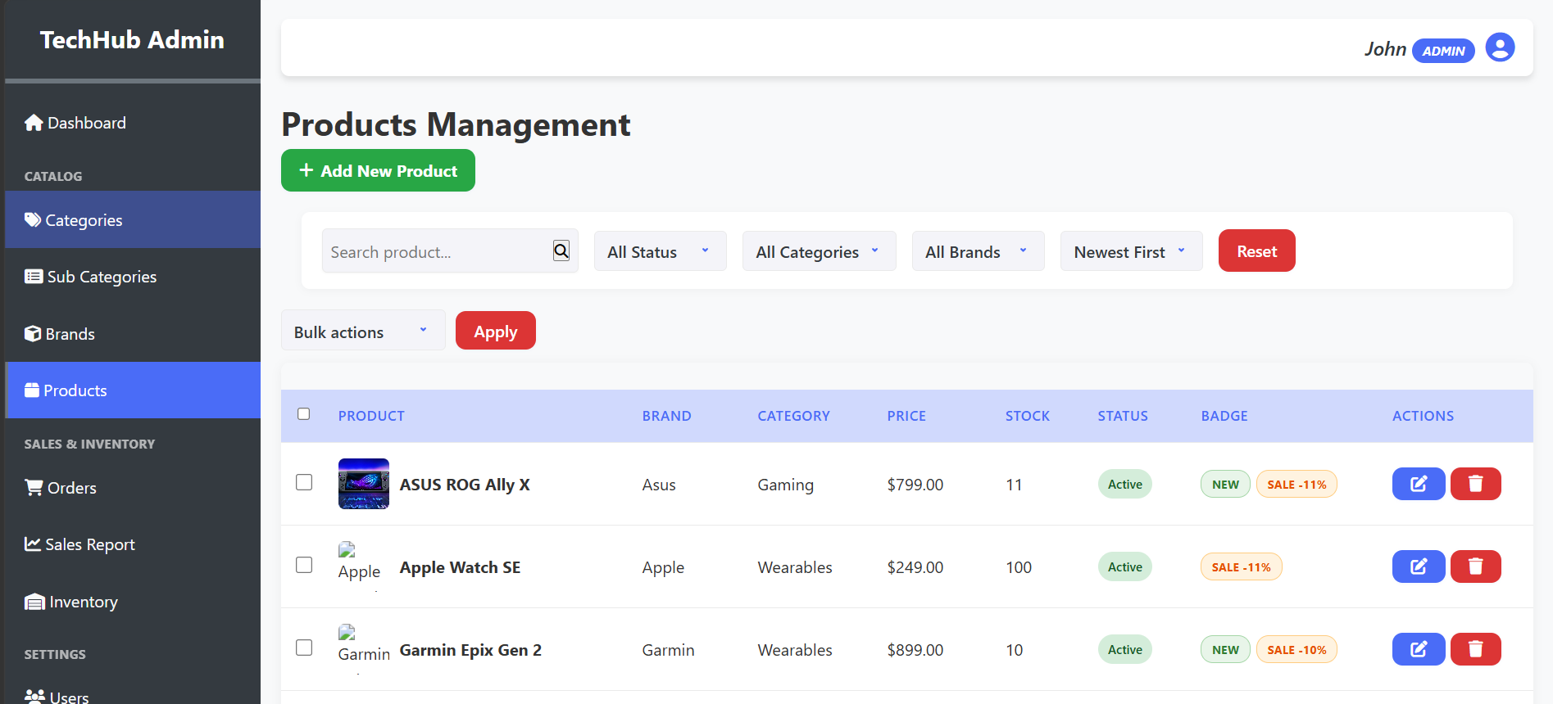Go to Dashboard in the sidebar
Viewport: 1553px width, 704px height.
tap(133, 123)
